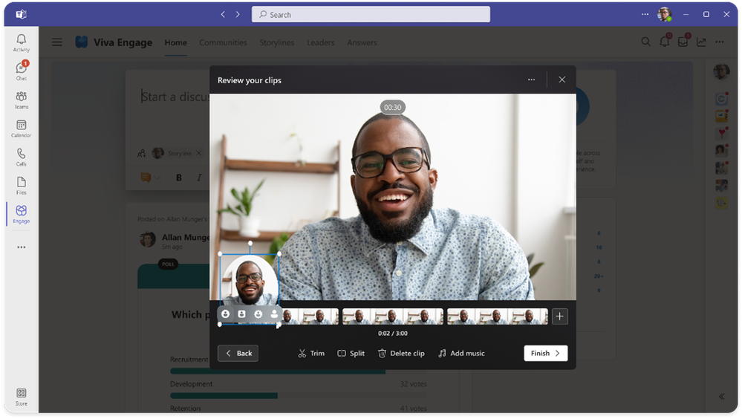Choose the circle camera-shape option
Screen dimensions: 742x419
tap(226, 314)
